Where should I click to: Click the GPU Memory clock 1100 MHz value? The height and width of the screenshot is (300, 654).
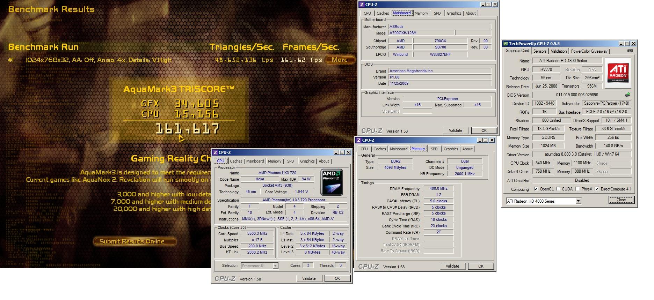pos(582,163)
